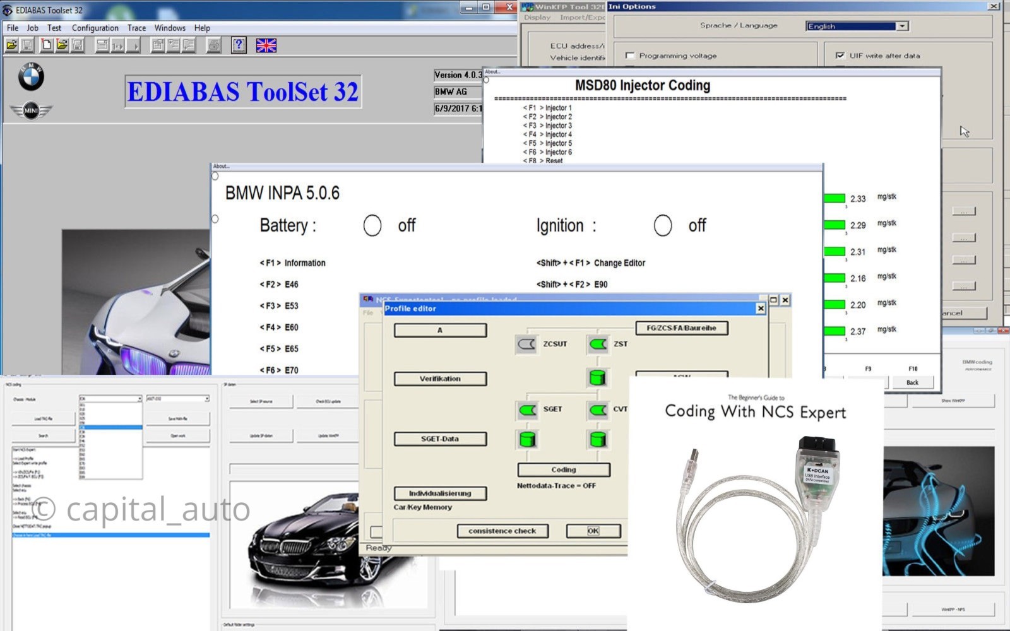Open the Test menu in EDIABAS Toolset

[54, 28]
